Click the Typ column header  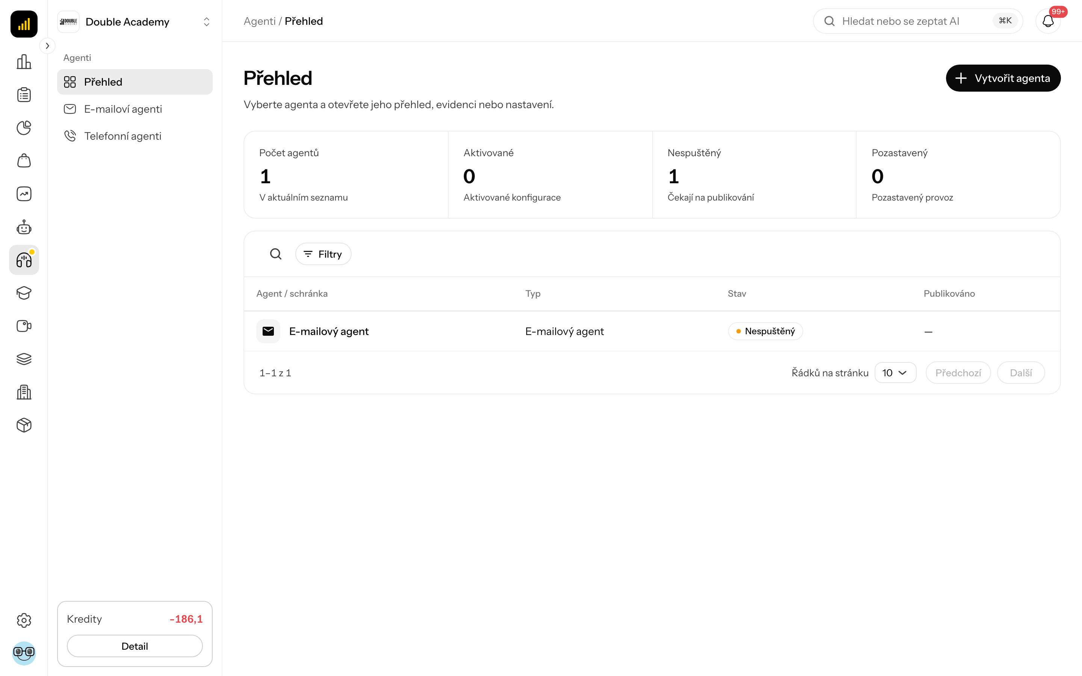pos(533,294)
